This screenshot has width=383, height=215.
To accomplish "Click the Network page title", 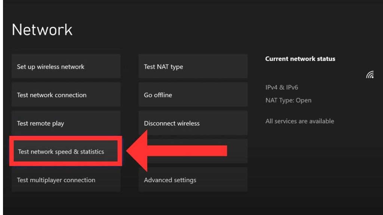I will (42, 30).
